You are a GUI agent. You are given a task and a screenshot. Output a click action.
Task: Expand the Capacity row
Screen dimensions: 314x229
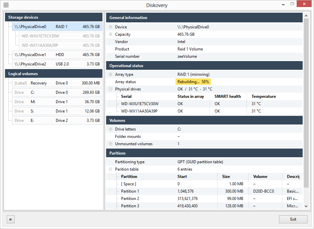[110, 34]
